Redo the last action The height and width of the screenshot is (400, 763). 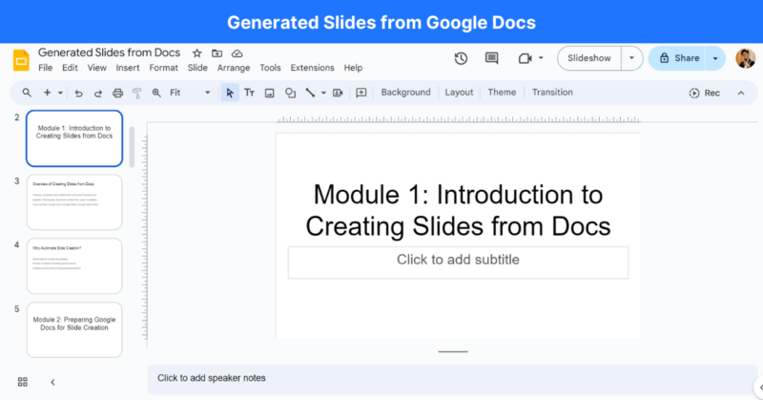click(98, 93)
